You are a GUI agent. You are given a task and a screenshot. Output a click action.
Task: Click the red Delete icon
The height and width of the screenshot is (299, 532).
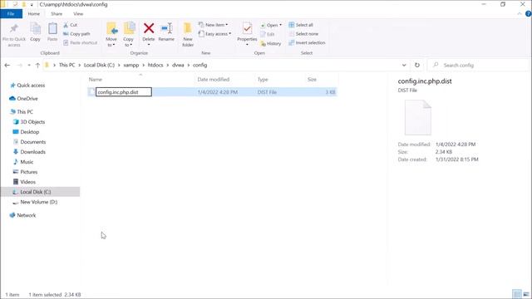(x=149, y=28)
